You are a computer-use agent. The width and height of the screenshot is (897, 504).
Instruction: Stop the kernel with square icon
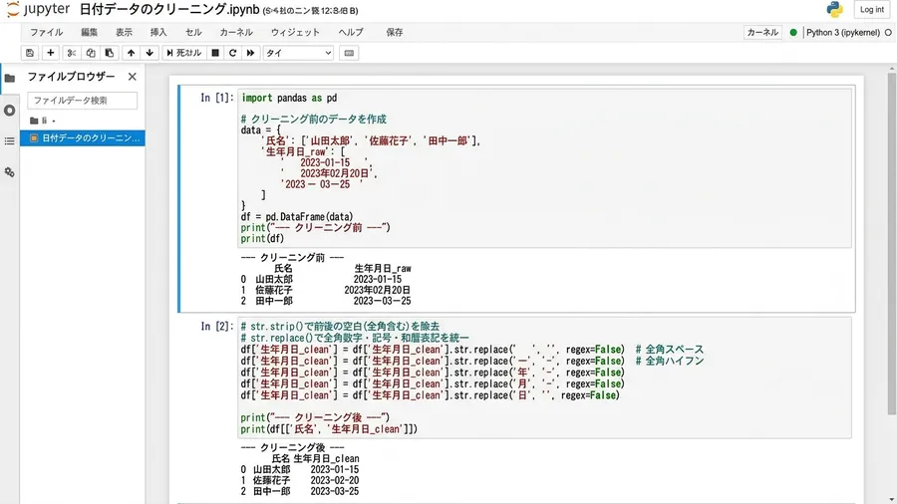tap(215, 53)
